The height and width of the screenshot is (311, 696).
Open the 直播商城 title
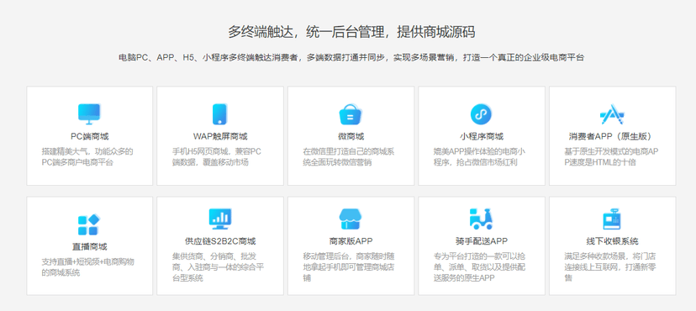[89, 246]
